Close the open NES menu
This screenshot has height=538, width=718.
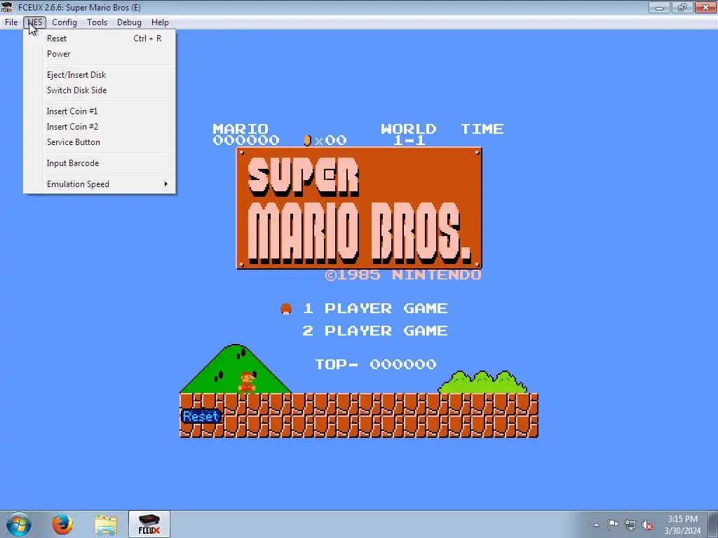coord(35,22)
